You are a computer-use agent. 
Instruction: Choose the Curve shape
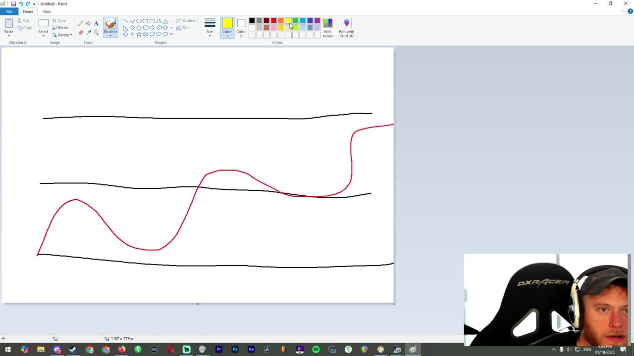point(132,21)
